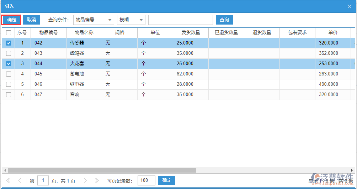Go to previous page arrow icon
The height and width of the screenshot is (189, 357).
(20, 180)
